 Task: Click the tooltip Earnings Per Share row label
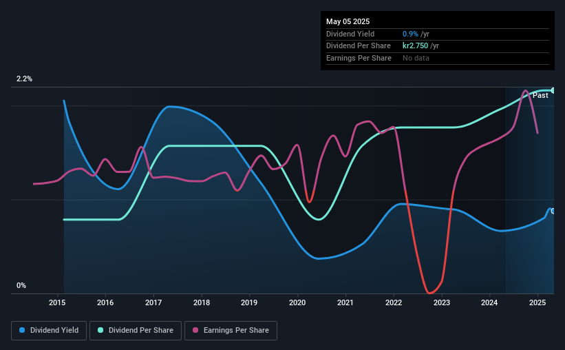[x=359, y=58]
